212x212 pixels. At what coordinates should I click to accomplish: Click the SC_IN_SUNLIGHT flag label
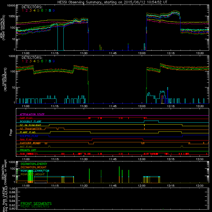[30, 125]
